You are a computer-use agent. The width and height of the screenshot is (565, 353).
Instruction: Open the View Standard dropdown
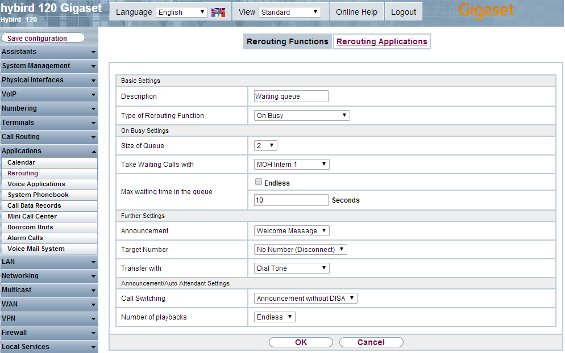point(290,12)
